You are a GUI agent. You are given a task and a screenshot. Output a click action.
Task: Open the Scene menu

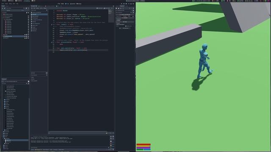point(3,4)
